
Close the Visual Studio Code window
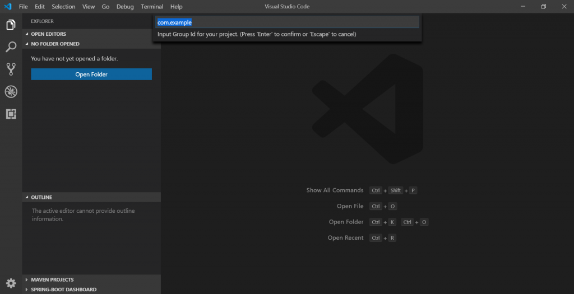point(564,7)
